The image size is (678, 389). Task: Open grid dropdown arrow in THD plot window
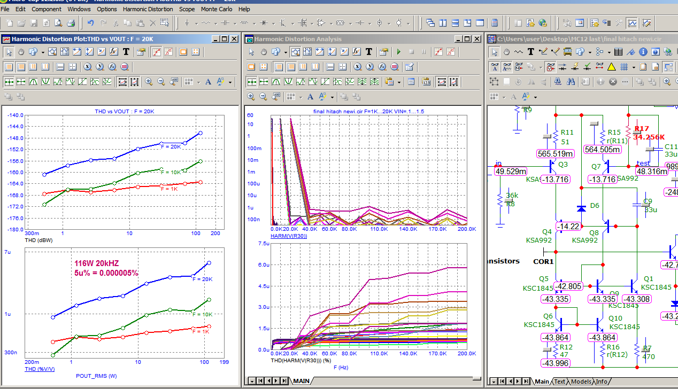[199, 82]
